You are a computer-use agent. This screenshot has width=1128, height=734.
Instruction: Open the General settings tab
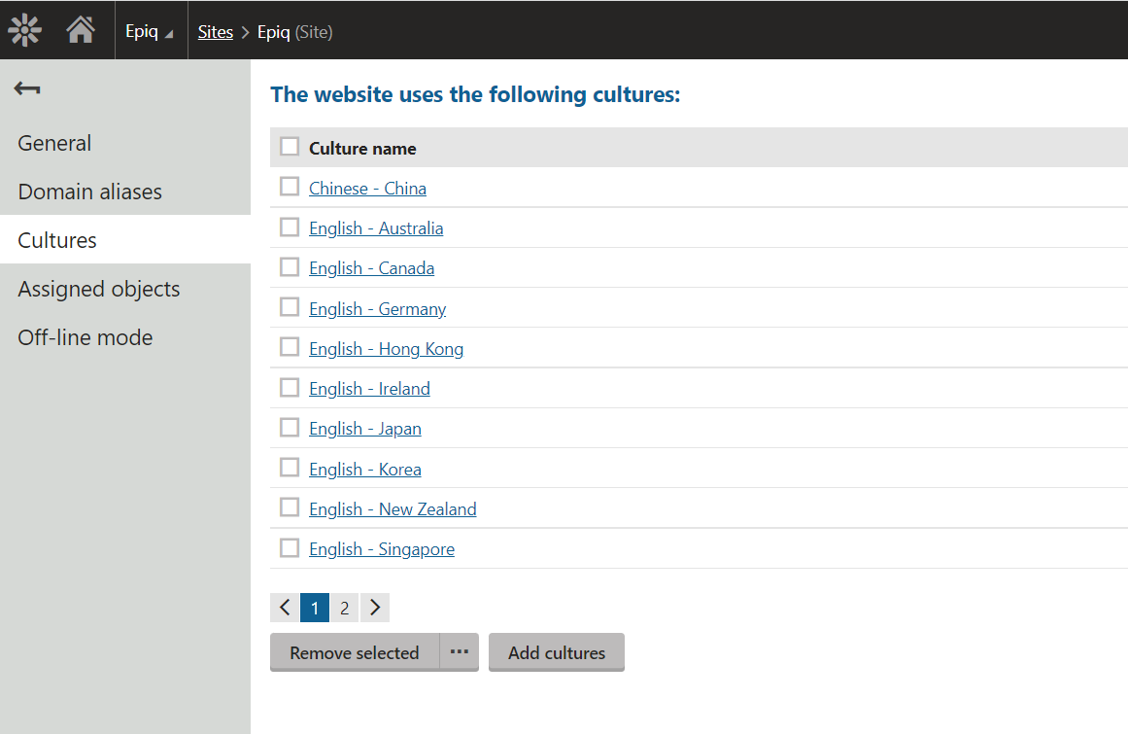pos(54,143)
